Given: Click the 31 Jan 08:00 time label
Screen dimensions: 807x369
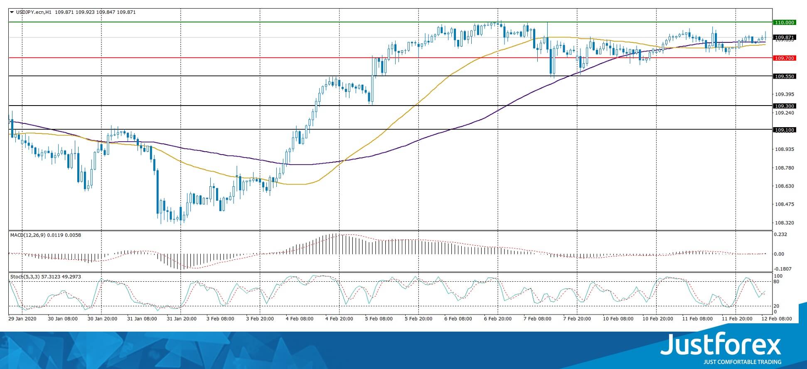Looking at the screenshot, I should coord(142,319).
